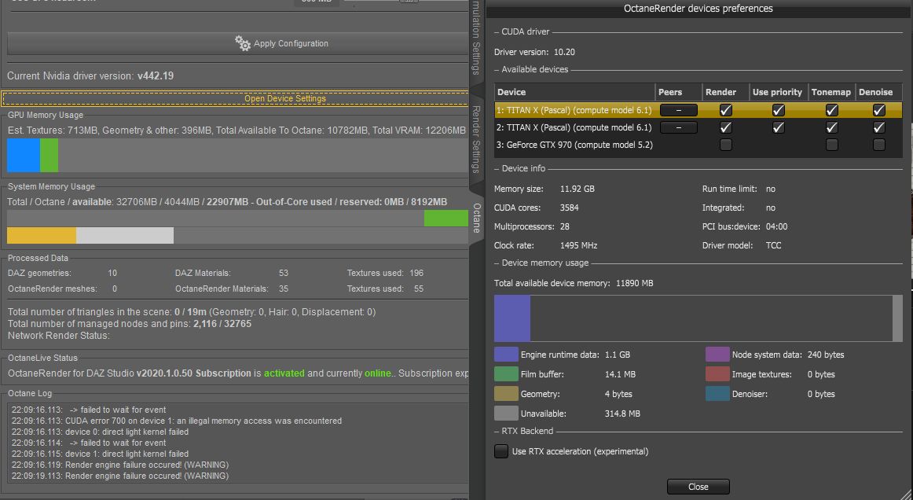Click the Driver model TCC value
The image size is (913, 500).
773,245
